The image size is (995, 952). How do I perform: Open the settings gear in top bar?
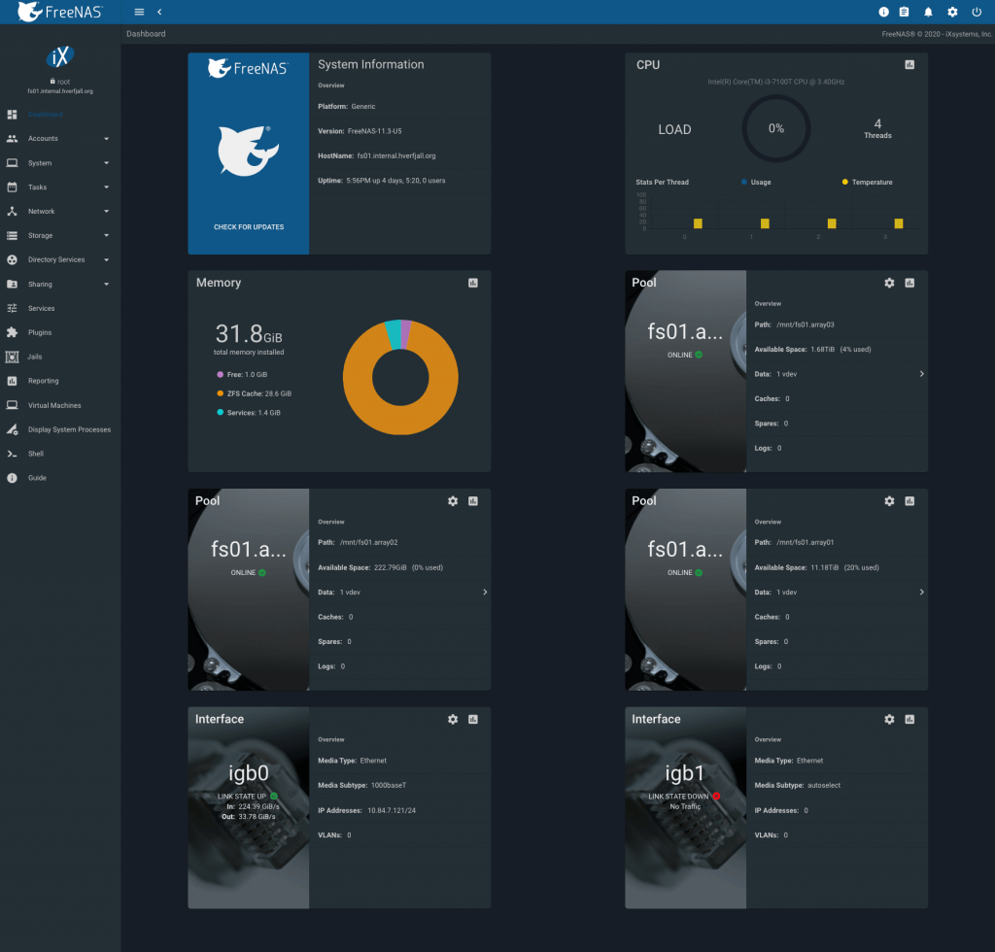tap(952, 12)
